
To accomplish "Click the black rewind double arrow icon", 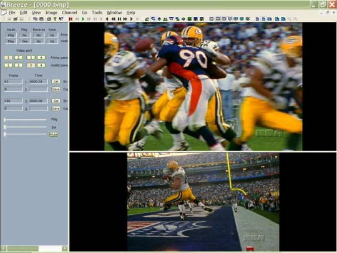I will pos(113,19).
